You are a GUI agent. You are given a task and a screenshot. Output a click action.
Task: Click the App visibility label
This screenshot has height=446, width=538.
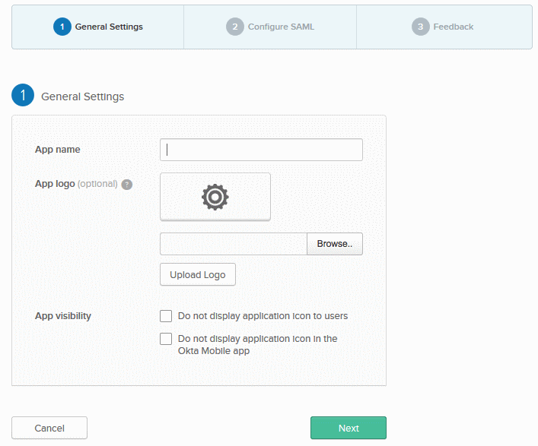click(x=63, y=316)
